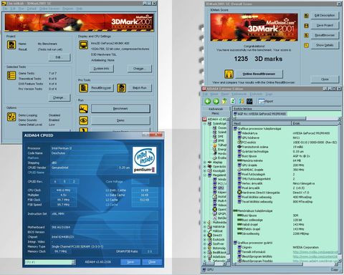344x275 pixels.
Task: Go back with AIDA64 green left arrow
Action: coord(208,101)
